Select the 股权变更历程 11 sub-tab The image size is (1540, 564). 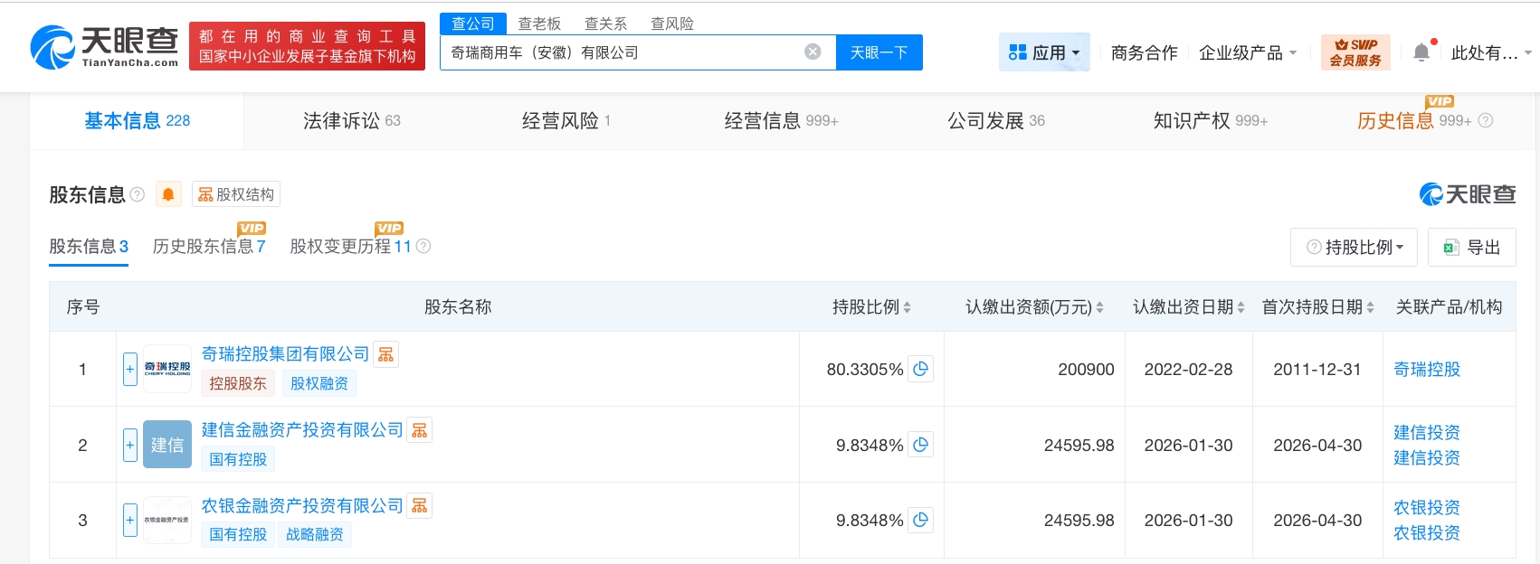tap(350, 246)
